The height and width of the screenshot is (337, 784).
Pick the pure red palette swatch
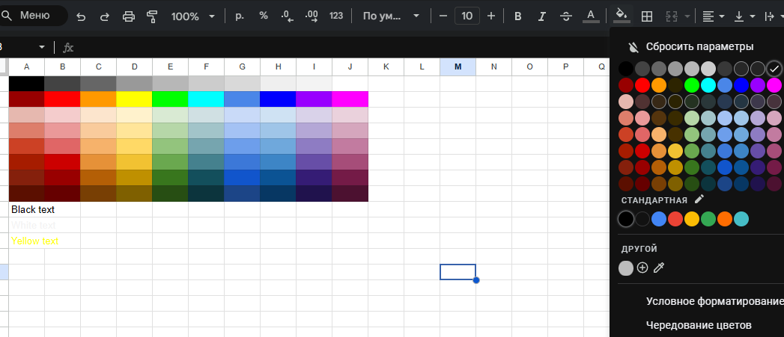click(642, 85)
